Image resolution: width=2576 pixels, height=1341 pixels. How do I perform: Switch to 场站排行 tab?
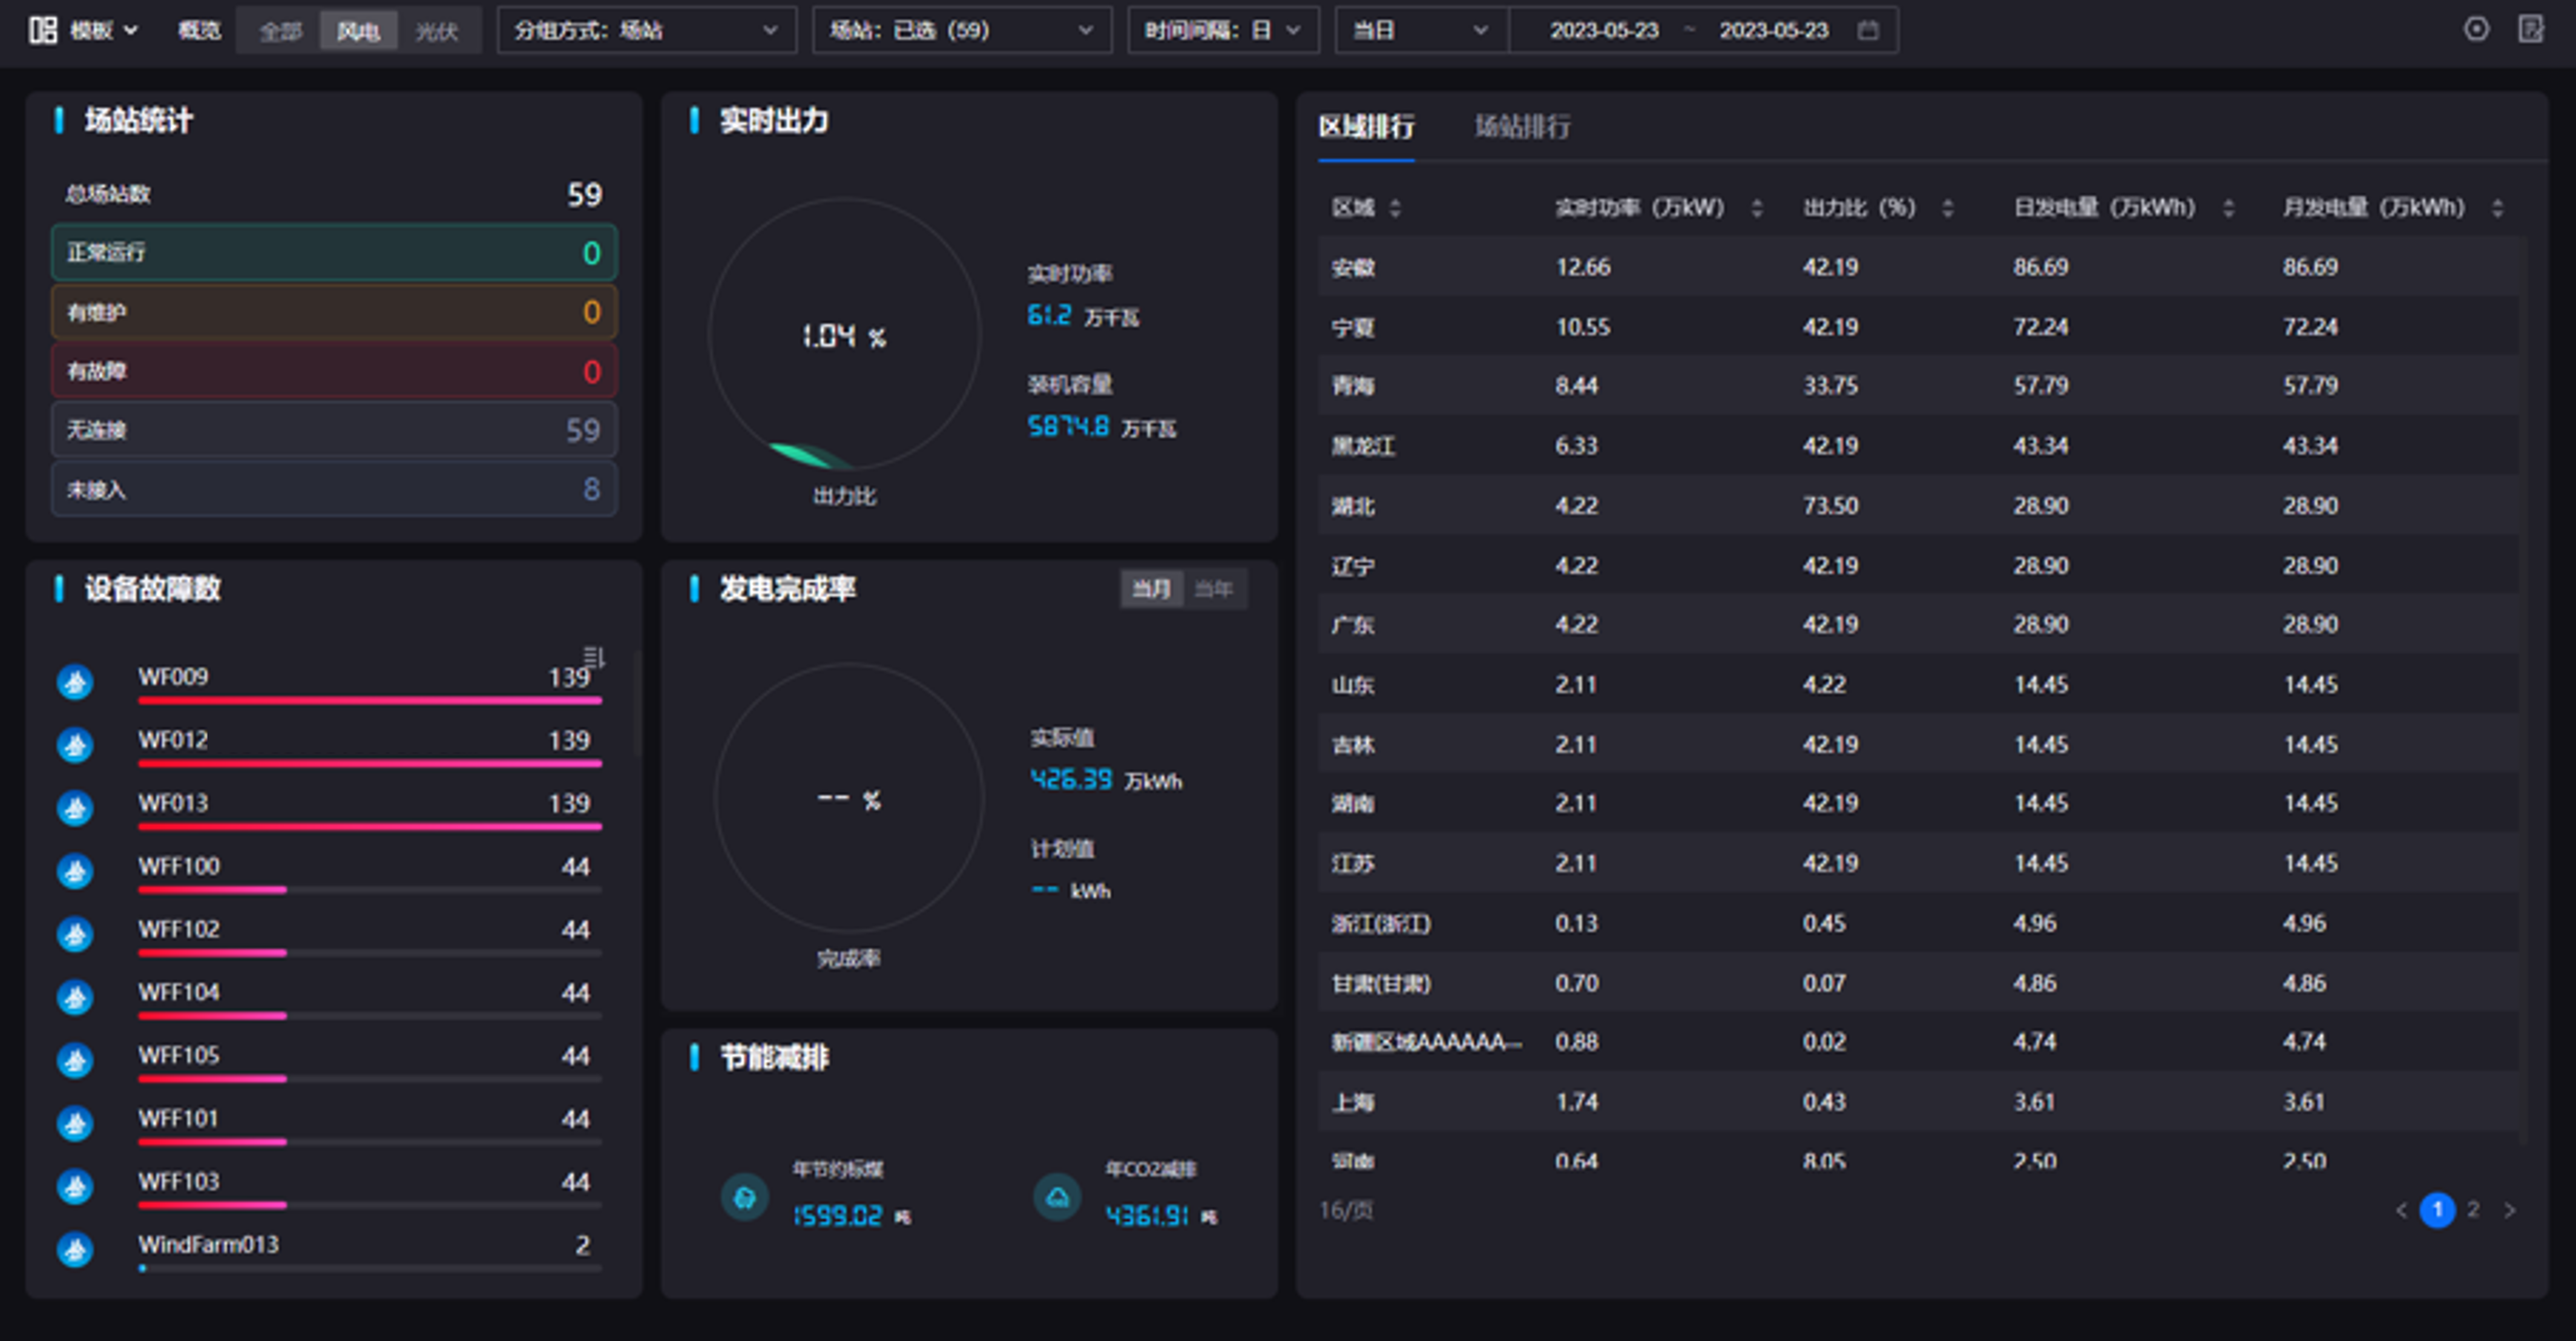(1522, 127)
